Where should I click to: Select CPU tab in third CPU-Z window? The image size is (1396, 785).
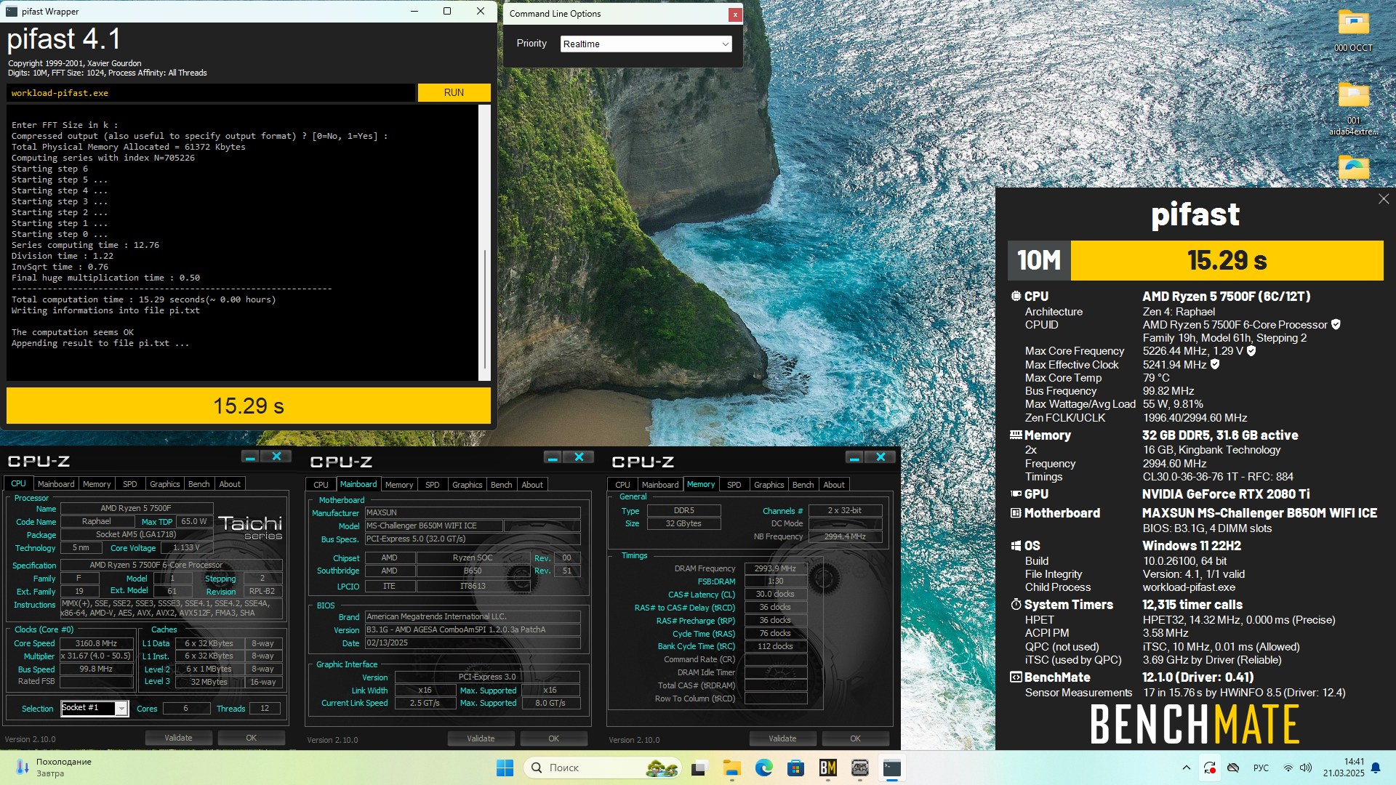pyautogui.click(x=622, y=485)
